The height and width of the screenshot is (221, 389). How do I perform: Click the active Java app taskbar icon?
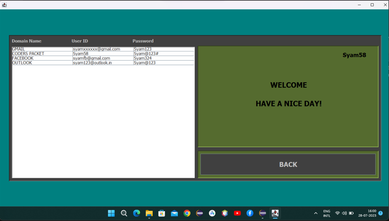pos(275,213)
